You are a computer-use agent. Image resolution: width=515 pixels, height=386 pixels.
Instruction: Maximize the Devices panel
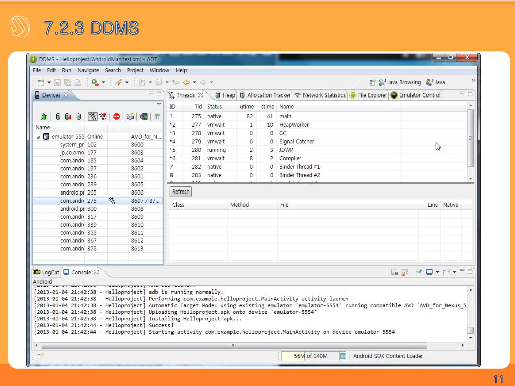[159, 94]
